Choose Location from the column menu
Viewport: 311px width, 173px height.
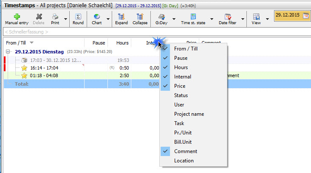coord(184,161)
